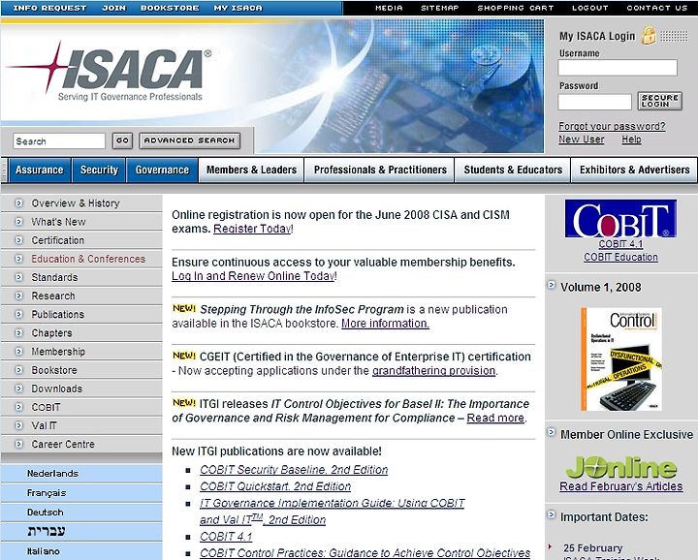This screenshot has width=698, height=560.
Task: Click the arrow icon beside COBIT menu item
Action: pyautogui.click(x=18, y=407)
